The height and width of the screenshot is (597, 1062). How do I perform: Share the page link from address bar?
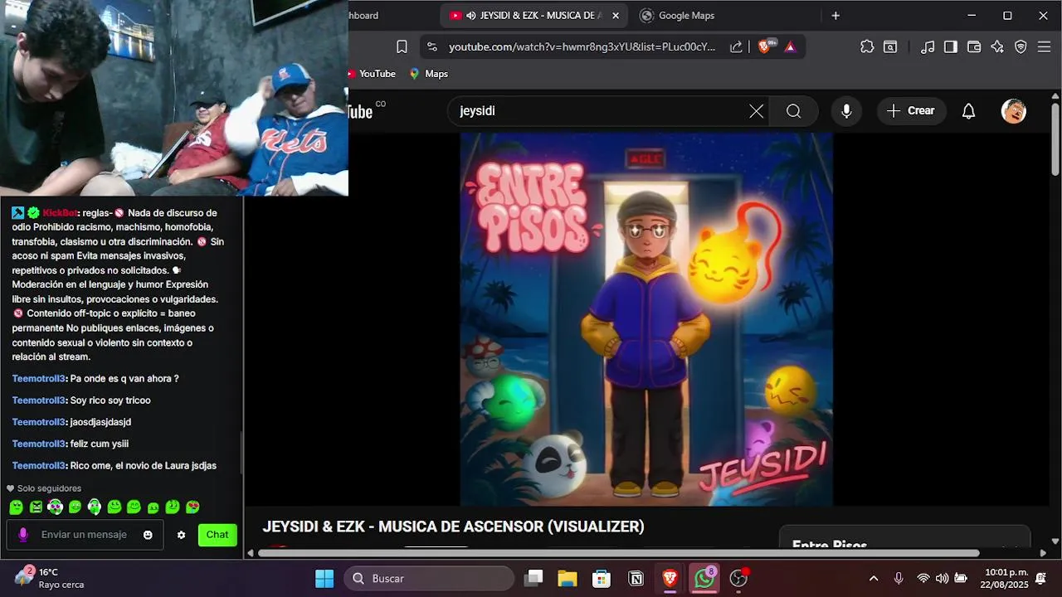pos(736,46)
